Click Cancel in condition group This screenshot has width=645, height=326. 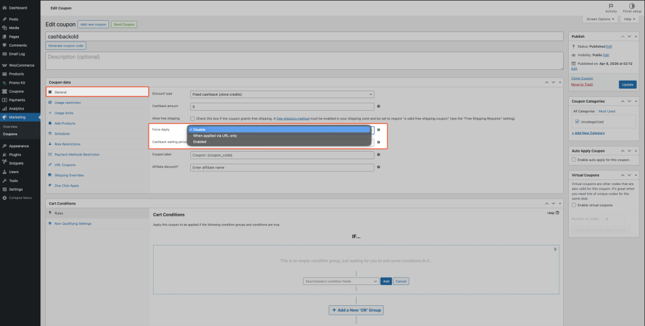[401, 281]
